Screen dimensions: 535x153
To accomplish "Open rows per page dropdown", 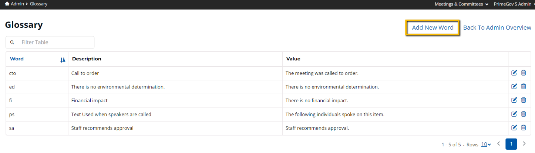I will tap(486, 144).
